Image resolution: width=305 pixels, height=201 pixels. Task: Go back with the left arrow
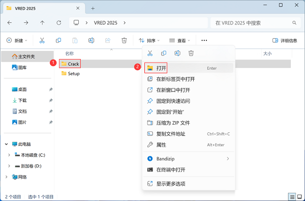point(10,23)
